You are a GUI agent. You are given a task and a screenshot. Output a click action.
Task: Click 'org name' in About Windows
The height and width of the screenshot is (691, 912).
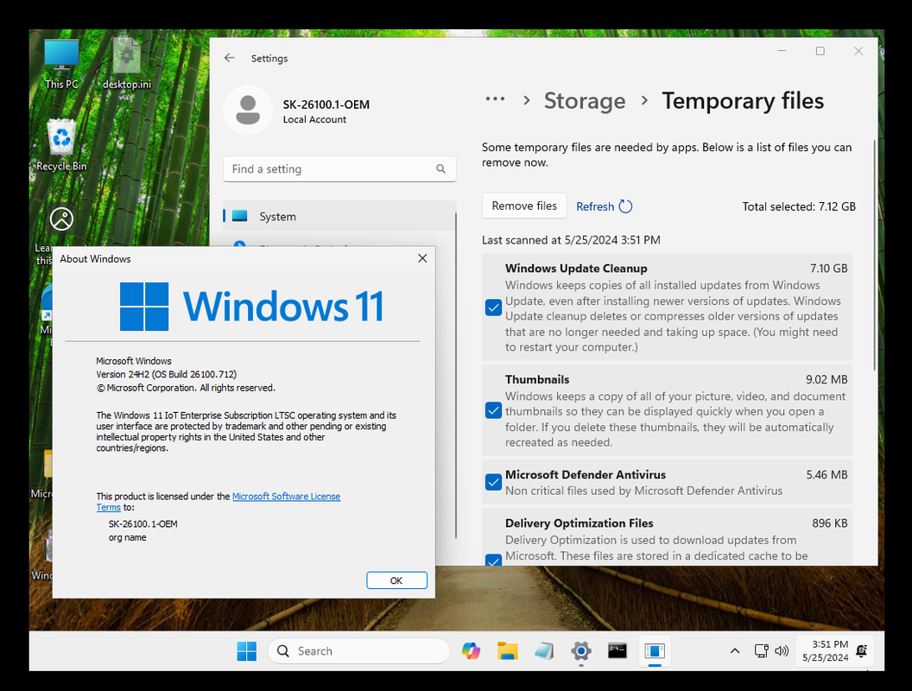pyautogui.click(x=127, y=537)
